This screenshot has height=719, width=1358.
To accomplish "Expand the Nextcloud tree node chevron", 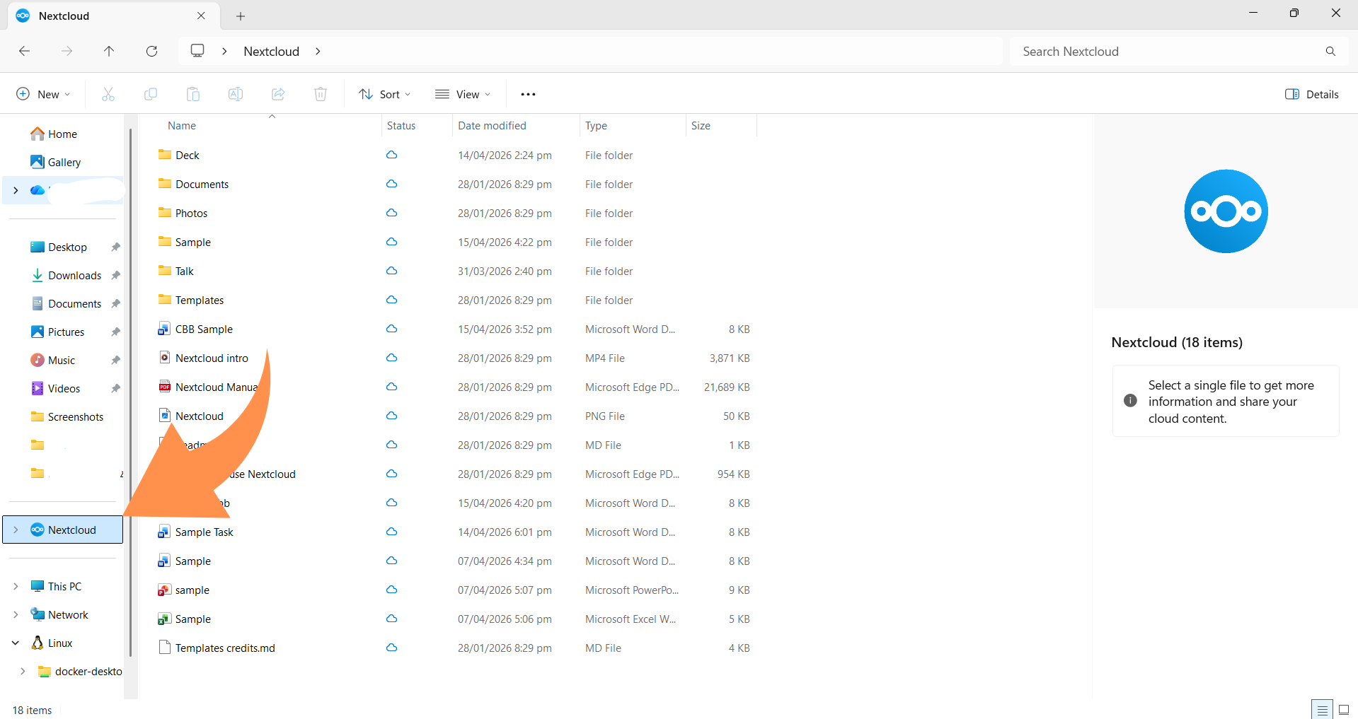I will point(16,530).
